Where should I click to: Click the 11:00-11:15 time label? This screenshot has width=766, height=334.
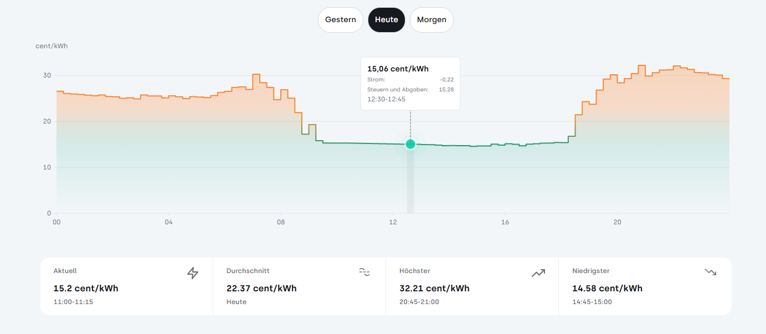pos(73,302)
